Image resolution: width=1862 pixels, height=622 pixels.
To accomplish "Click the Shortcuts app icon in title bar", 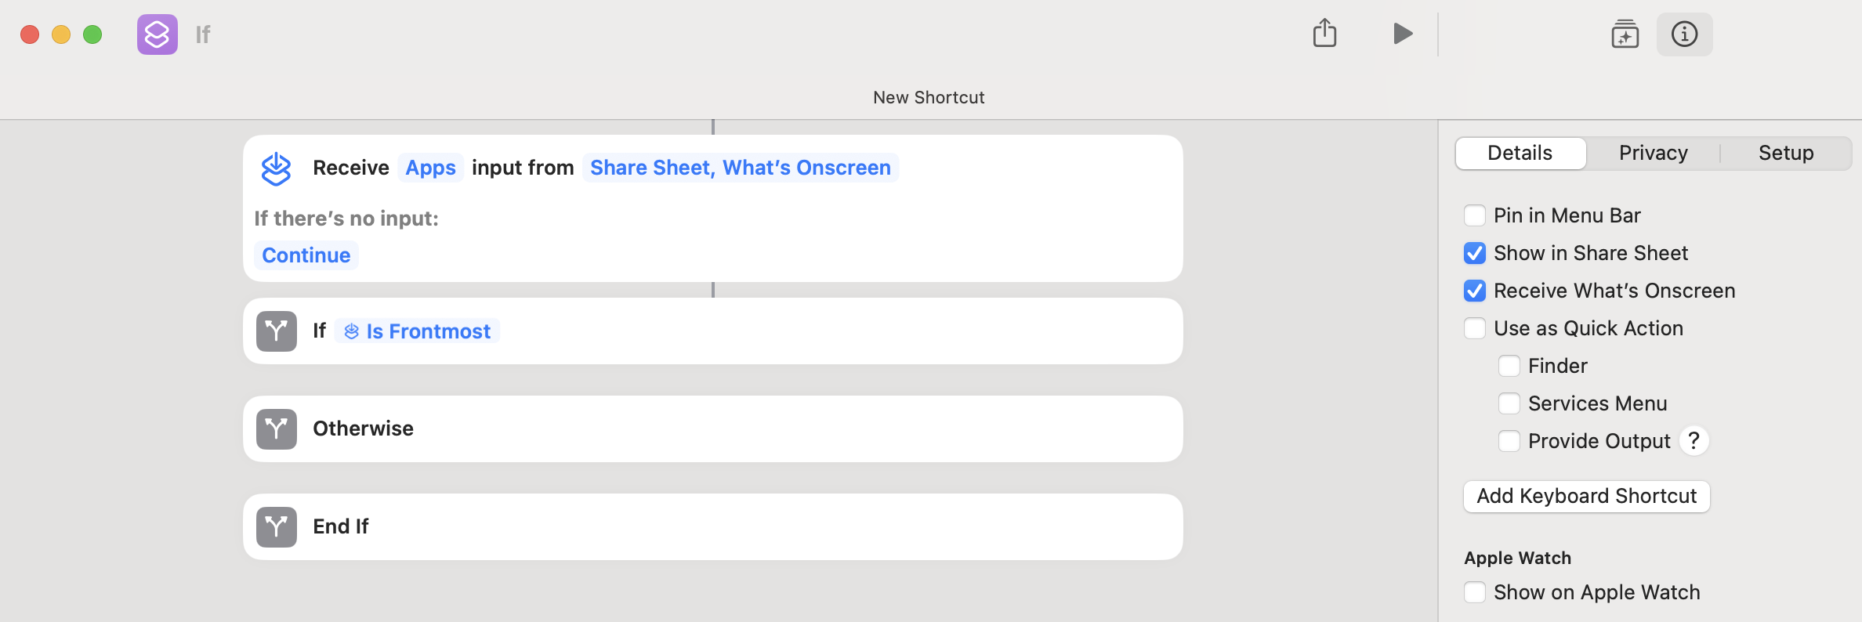I will pyautogui.click(x=158, y=34).
